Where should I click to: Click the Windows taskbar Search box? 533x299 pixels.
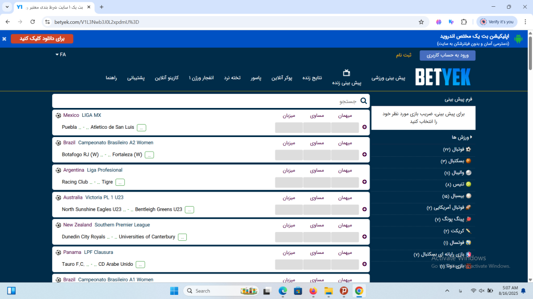coord(221,291)
